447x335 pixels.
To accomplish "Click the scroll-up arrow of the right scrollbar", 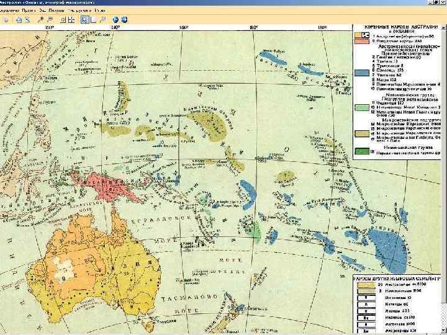I will [x=443, y=27].
